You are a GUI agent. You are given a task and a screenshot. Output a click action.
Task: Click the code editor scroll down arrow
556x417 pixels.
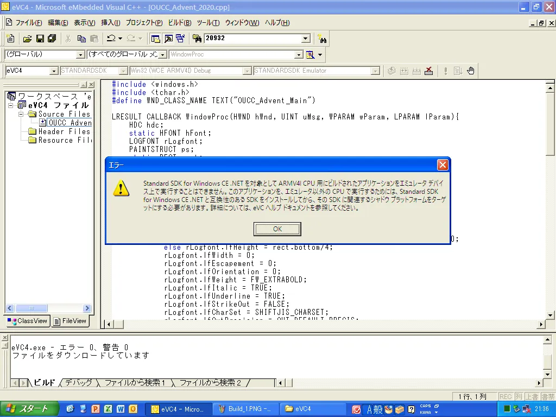[550, 315]
